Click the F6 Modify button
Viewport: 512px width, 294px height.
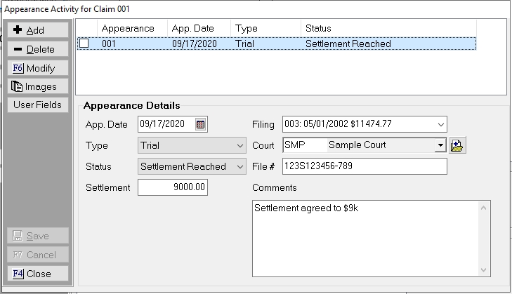click(x=38, y=68)
